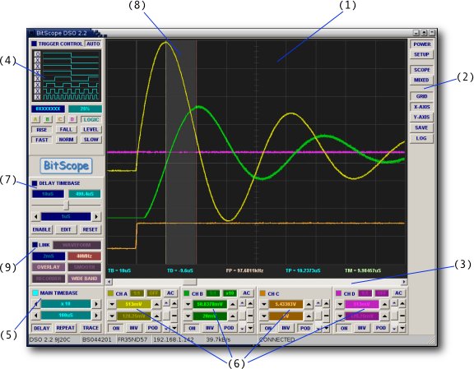Click the scroll-left arrow below the waveform display
Image resolution: width=474 pixels, height=369 pixels.
tap(109, 282)
